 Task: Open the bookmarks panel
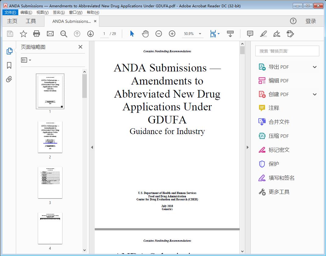(9, 65)
